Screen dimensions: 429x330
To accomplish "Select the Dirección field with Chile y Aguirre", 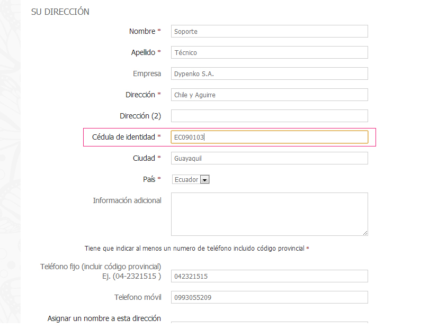I will (269, 95).
